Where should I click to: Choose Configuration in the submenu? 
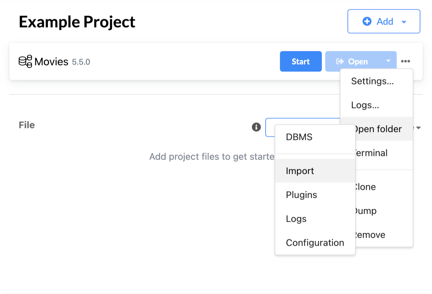point(315,243)
